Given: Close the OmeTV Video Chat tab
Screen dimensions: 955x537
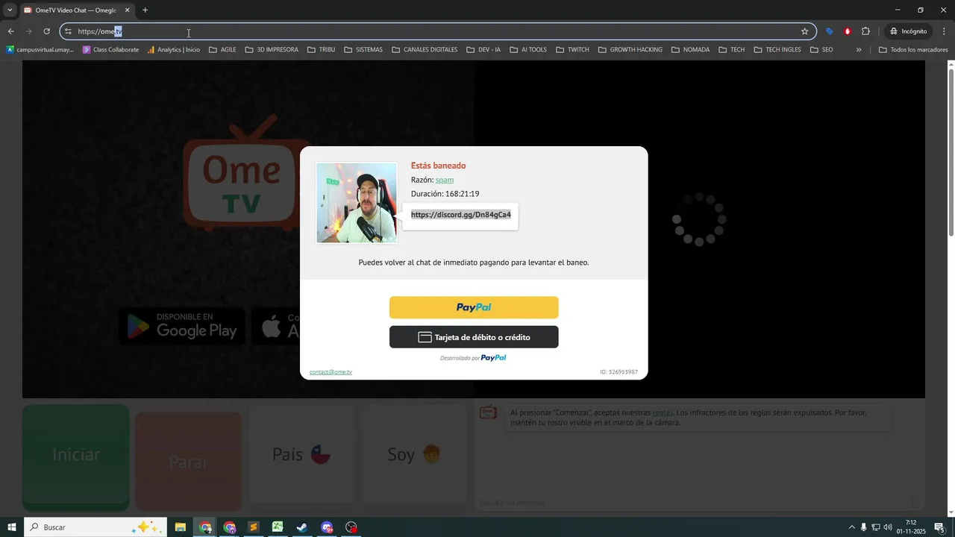Looking at the screenshot, I should (x=127, y=10).
